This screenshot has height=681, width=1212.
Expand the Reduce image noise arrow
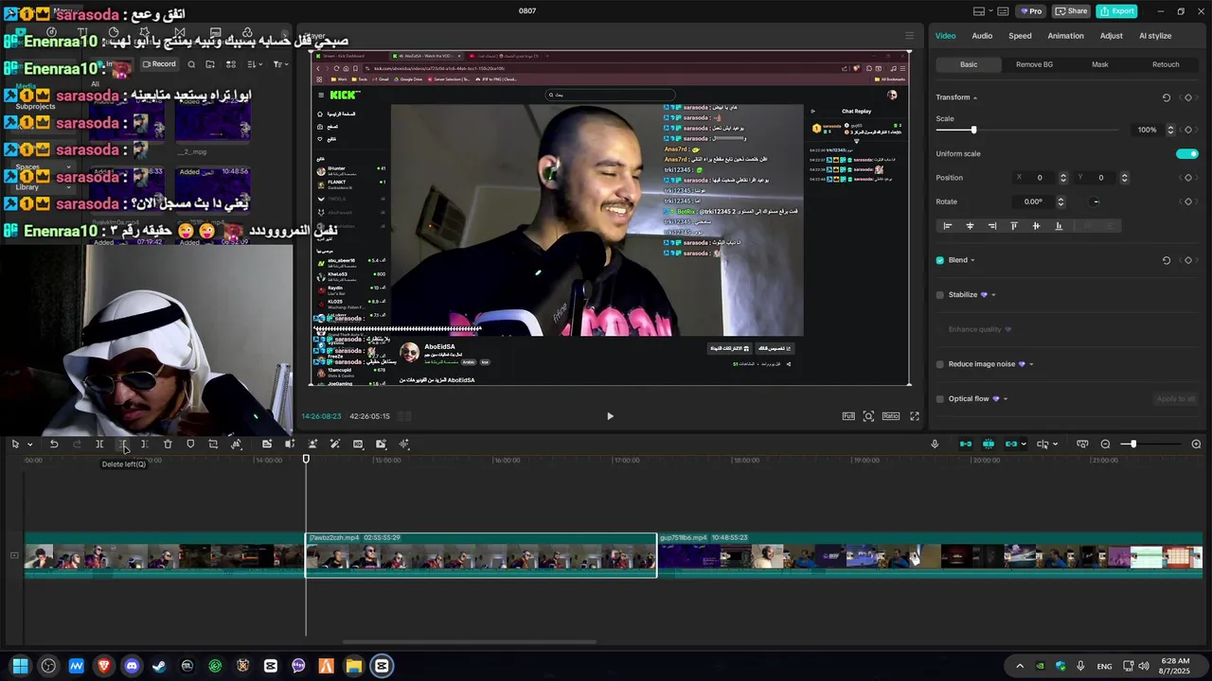point(1031,364)
